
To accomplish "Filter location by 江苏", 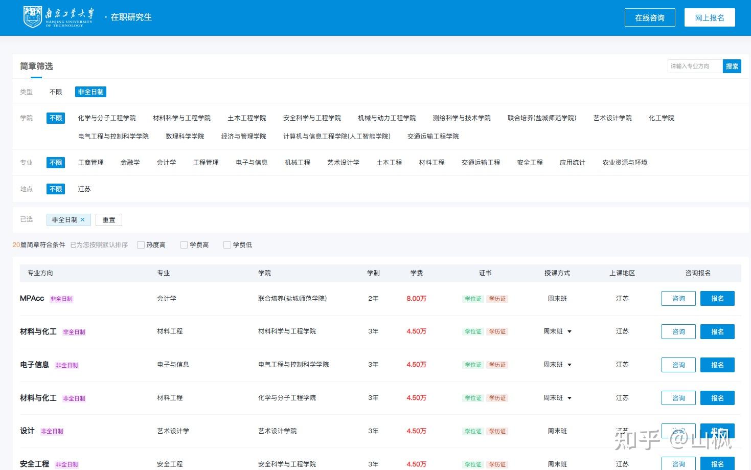I will (x=84, y=189).
